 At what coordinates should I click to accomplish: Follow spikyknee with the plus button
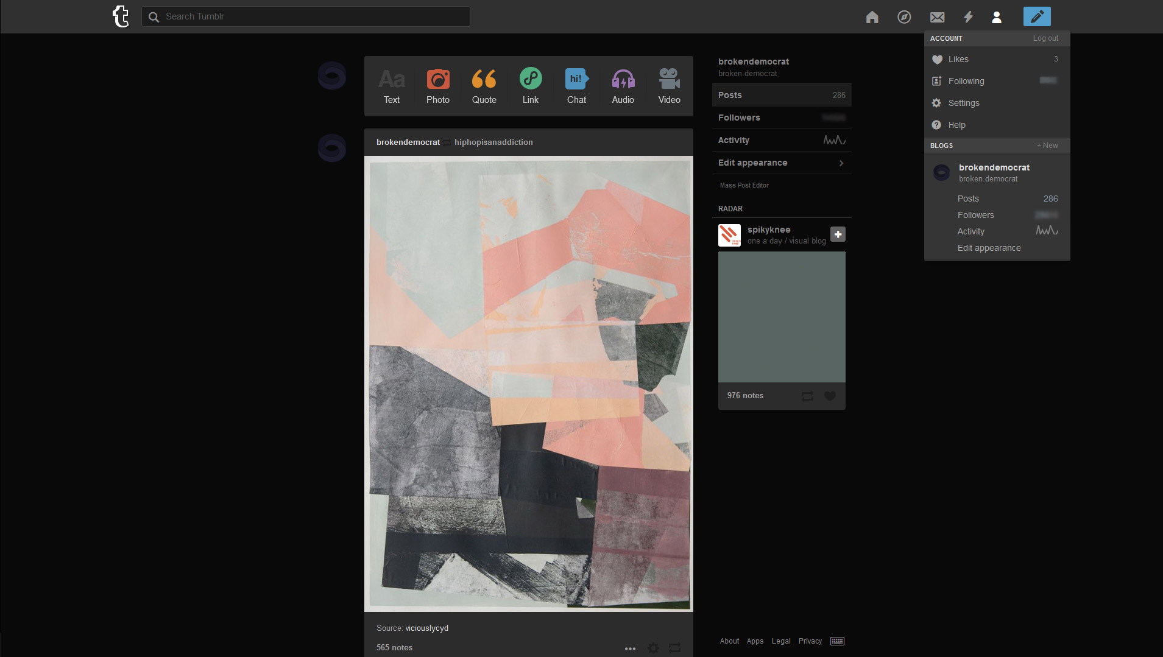838,234
